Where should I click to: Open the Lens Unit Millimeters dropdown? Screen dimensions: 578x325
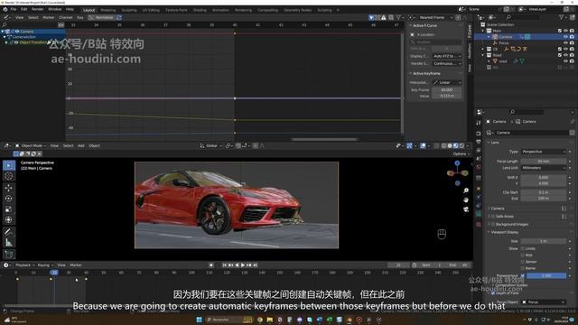[x=544, y=168]
